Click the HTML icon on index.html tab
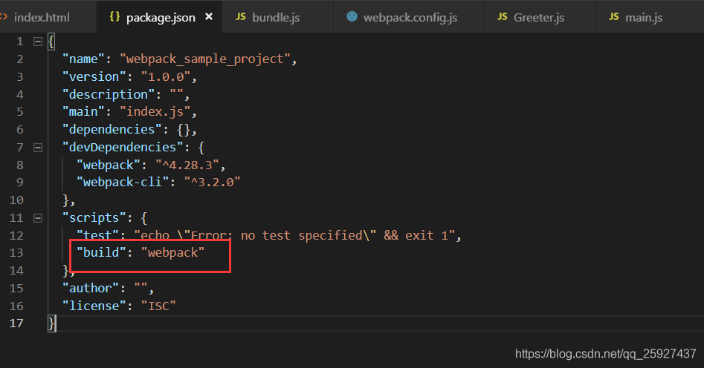This screenshot has height=368, width=704. tap(4, 17)
